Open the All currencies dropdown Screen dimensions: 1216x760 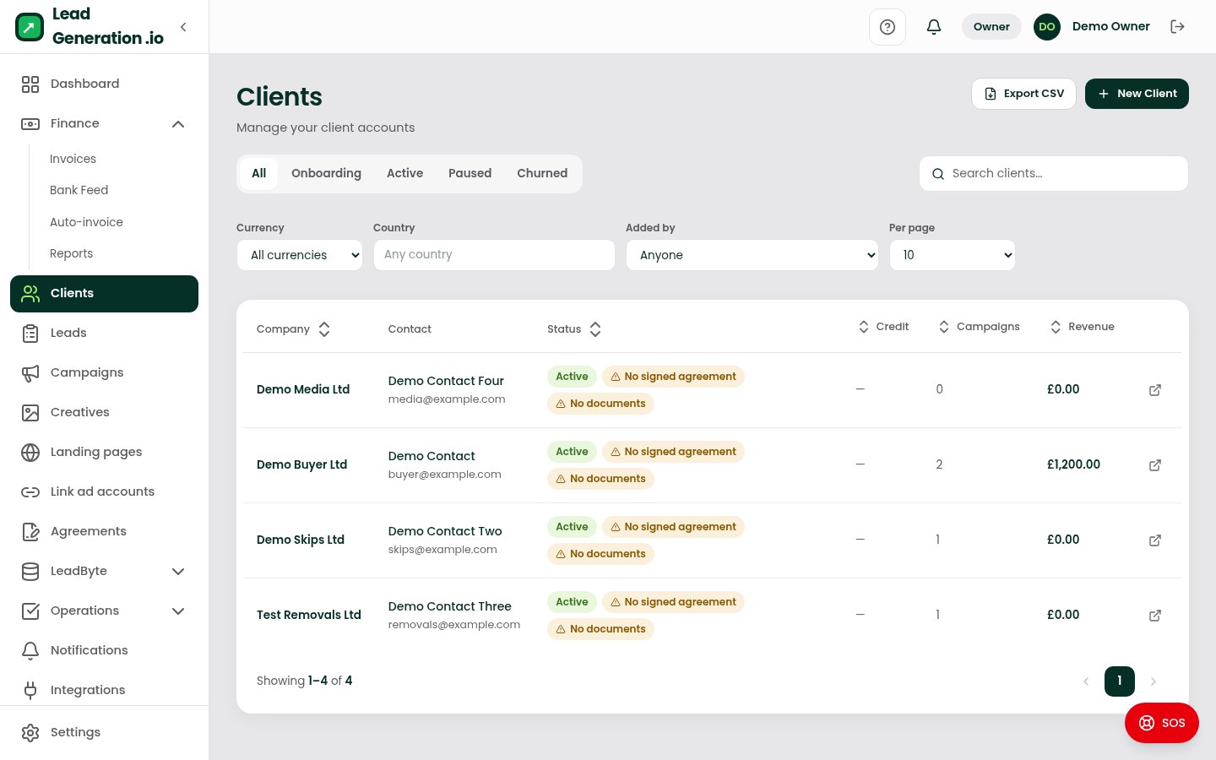click(x=300, y=255)
